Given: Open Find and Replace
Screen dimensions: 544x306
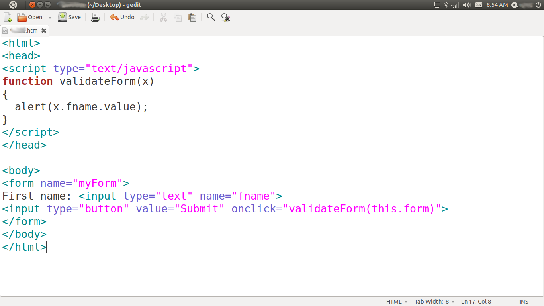Looking at the screenshot, I should click(x=225, y=17).
